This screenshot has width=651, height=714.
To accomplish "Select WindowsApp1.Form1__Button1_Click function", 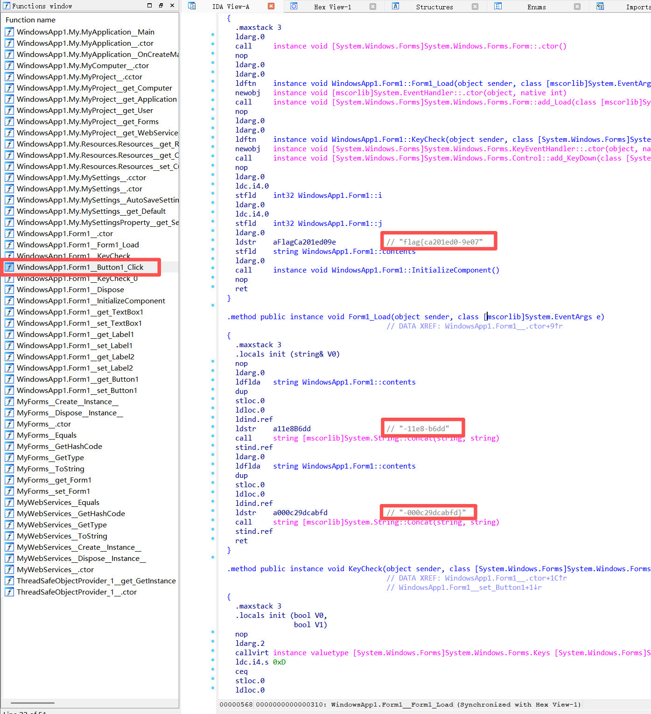I will point(80,267).
